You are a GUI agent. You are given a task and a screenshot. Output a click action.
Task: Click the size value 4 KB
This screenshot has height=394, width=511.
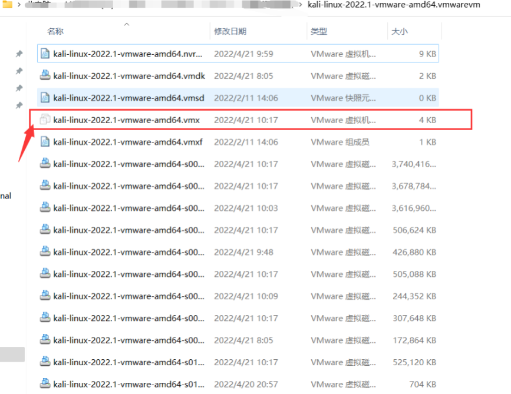click(x=427, y=120)
